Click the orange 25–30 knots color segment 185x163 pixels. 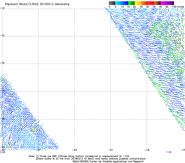[144, 3]
